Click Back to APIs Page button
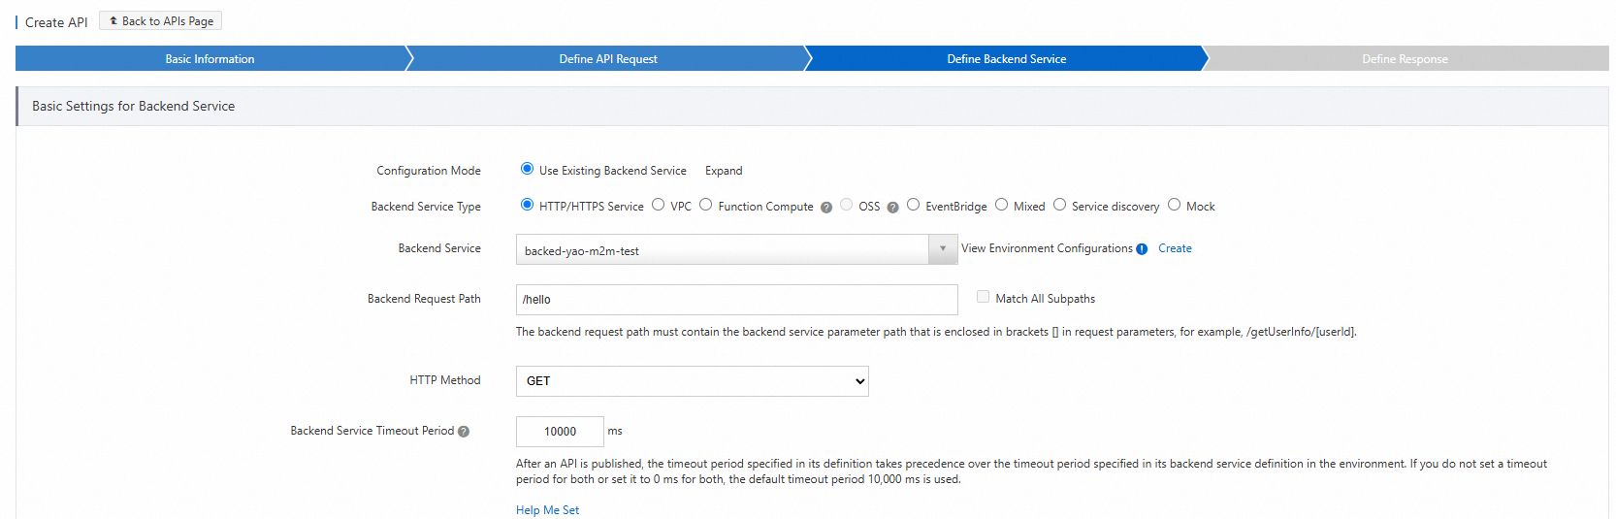This screenshot has width=1616, height=519. [x=160, y=20]
